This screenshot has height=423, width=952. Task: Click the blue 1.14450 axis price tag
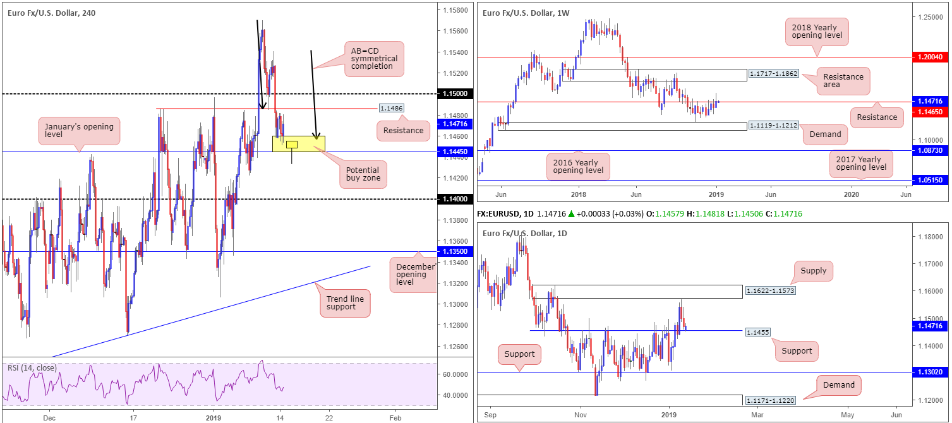click(x=454, y=152)
